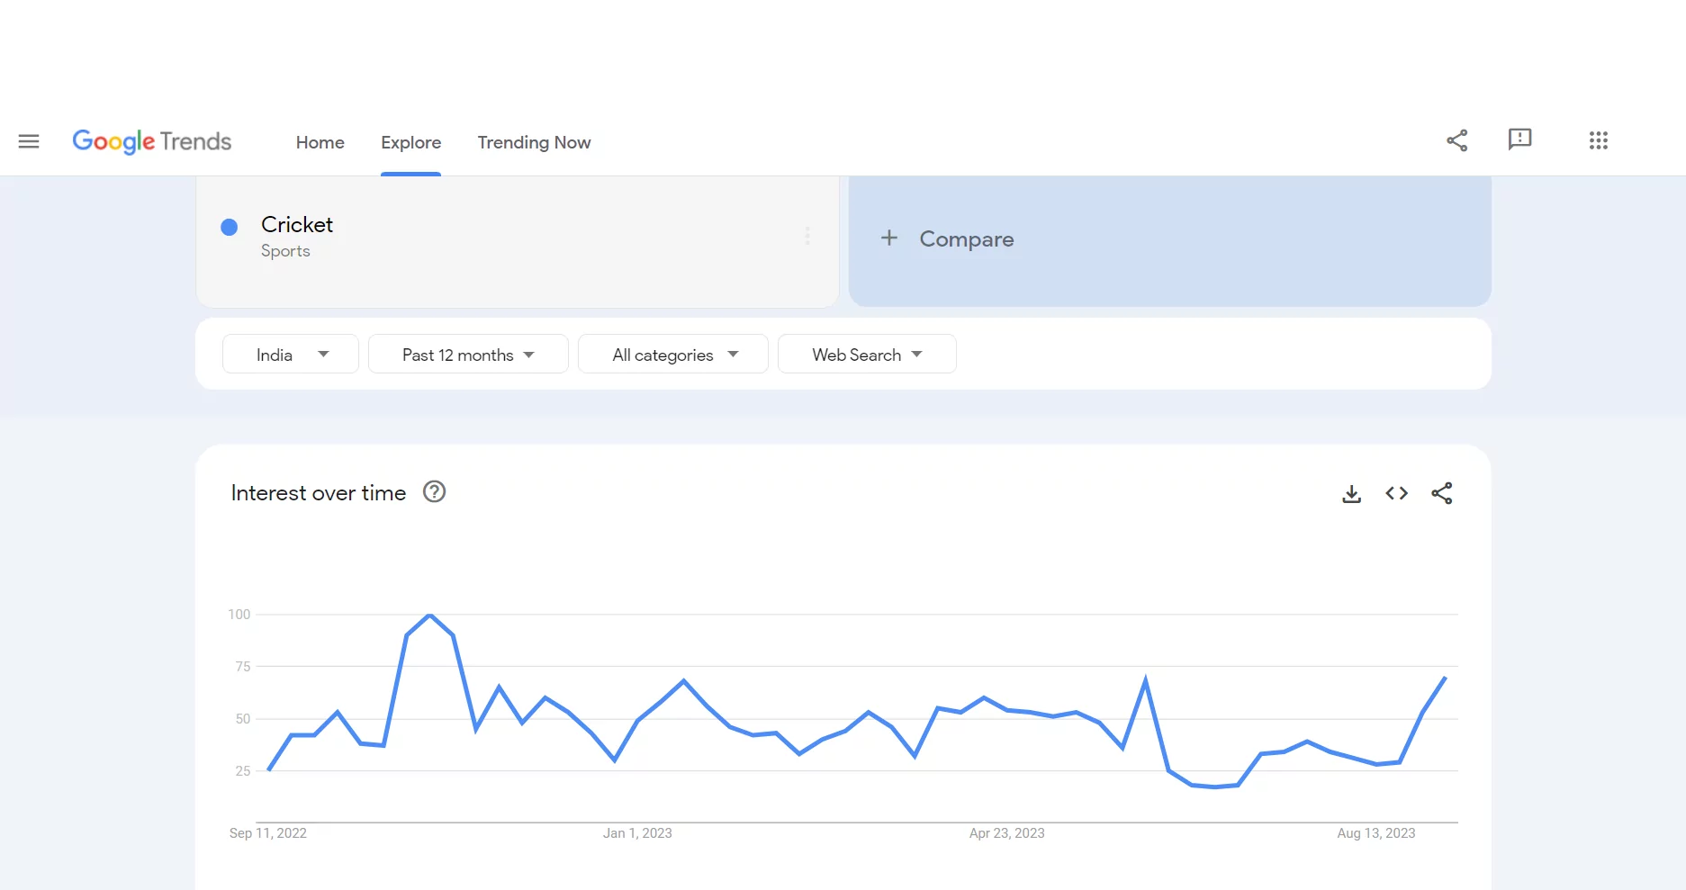The image size is (1686, 890).
Task: Select the Explore tab
Action: (410, 142)
